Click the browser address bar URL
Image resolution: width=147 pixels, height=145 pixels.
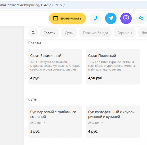click(x=32, y=5)
